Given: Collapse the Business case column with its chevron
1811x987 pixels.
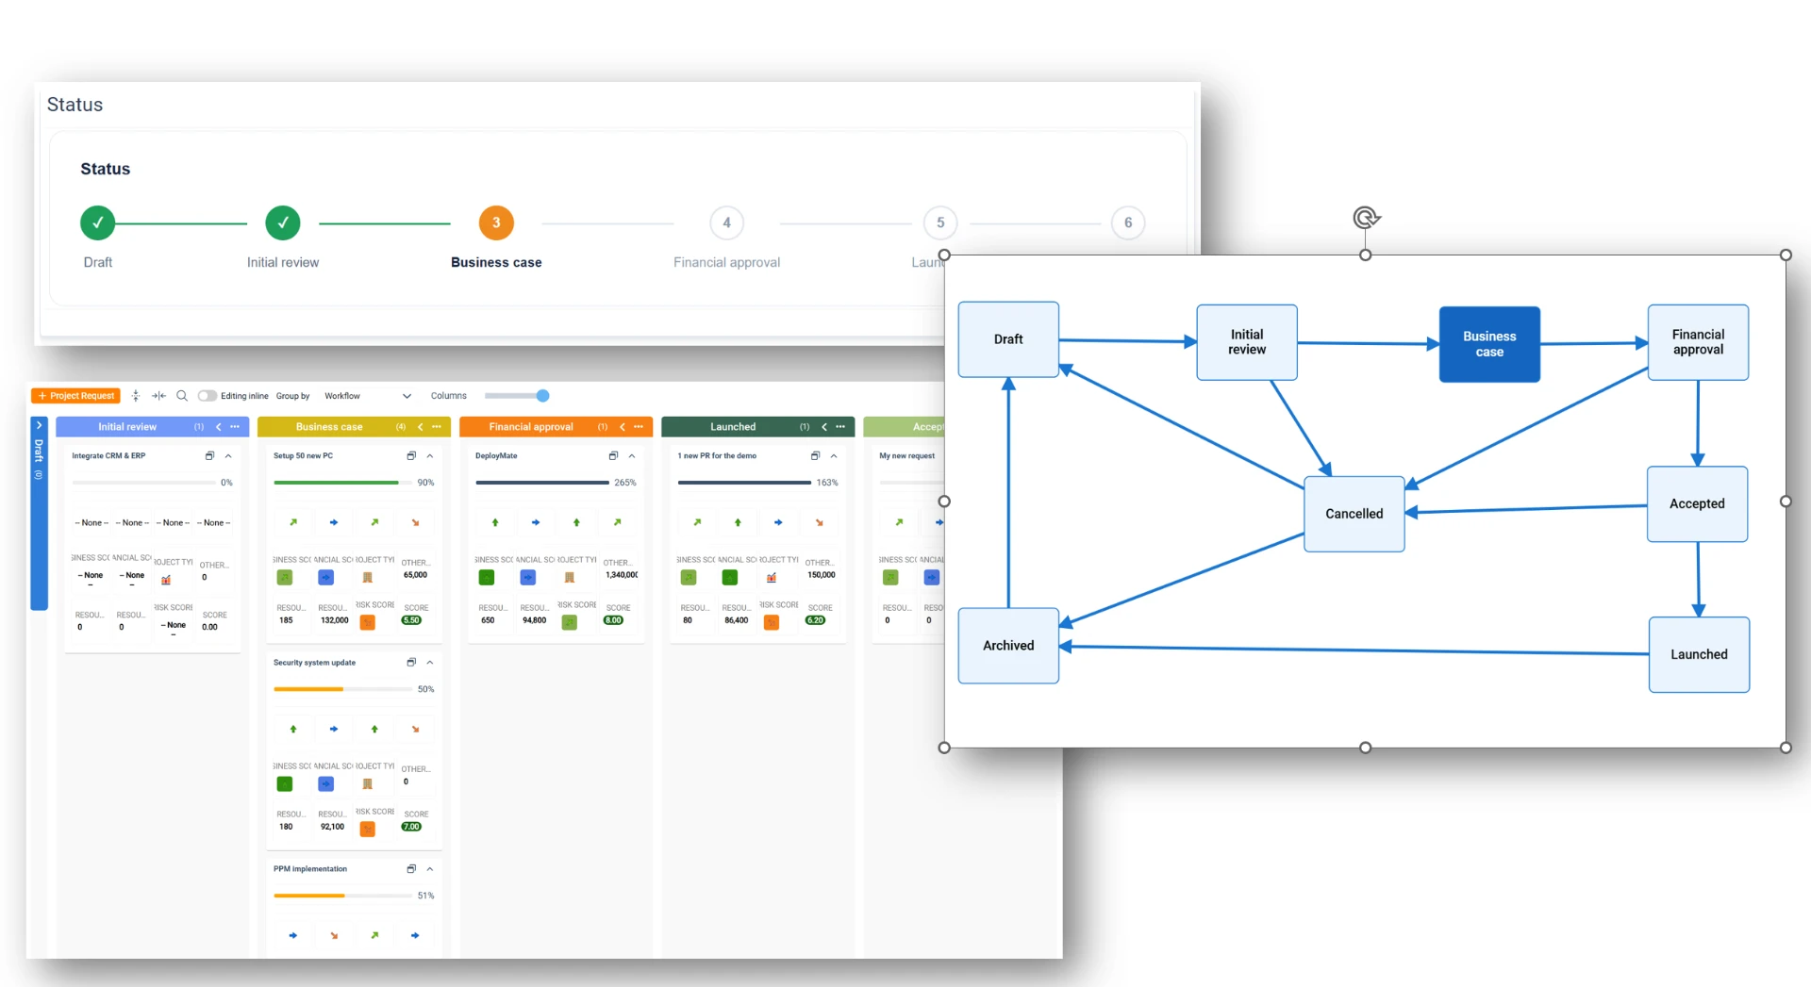Looking at the screenshot, I should [421, 427].
